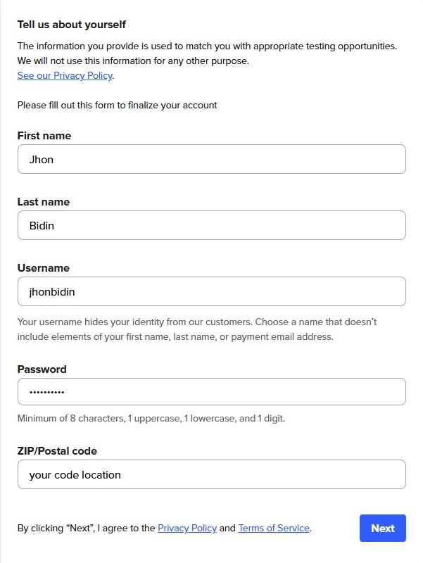Click the Last name label
Screen dimensions: 423x563
tap(44, 201)
